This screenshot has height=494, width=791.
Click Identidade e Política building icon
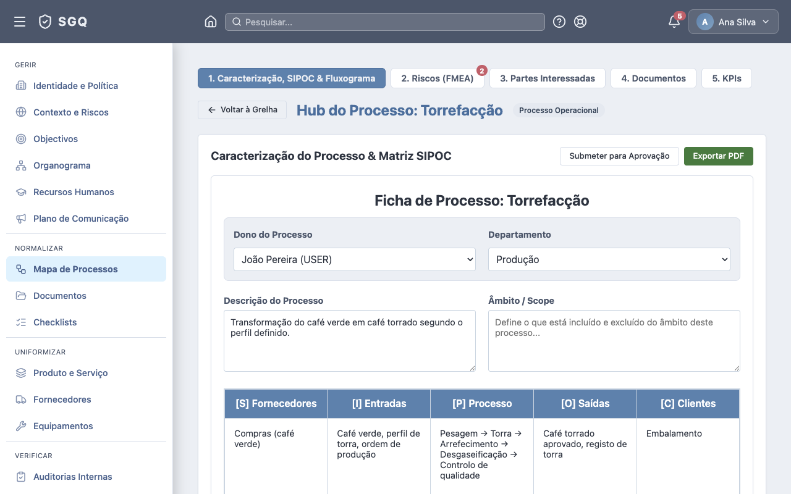(21, 86)
